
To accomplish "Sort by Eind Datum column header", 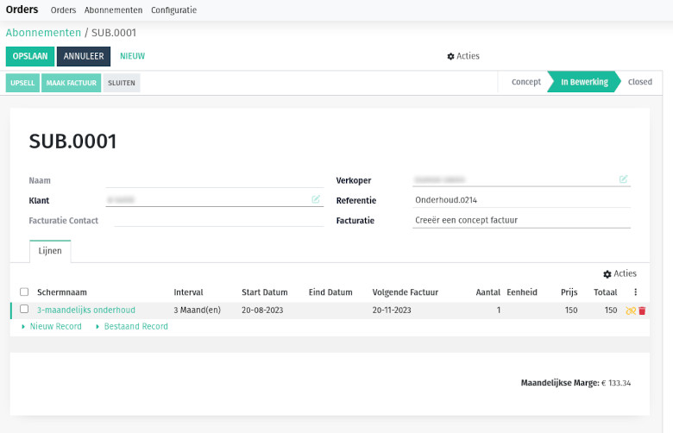I will coord(330,292).
